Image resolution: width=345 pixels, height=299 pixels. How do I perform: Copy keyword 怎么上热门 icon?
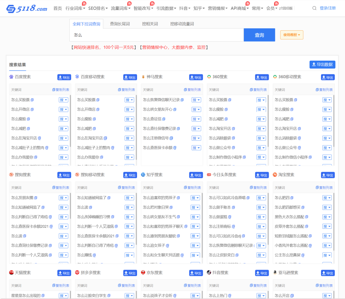tap(230, 296)
